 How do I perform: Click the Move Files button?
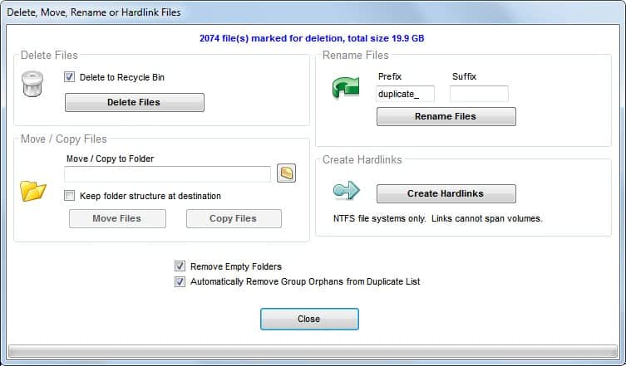tap(117, 218)
